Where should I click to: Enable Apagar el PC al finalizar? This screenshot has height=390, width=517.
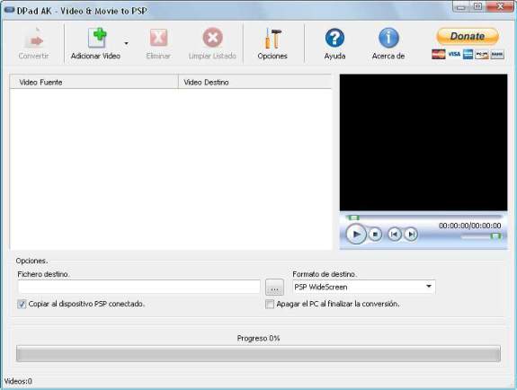point(270,304)
